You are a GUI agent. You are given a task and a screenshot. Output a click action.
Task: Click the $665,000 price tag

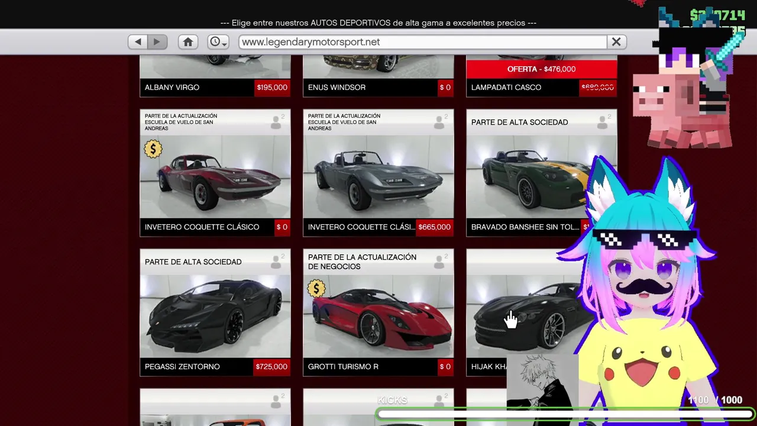click(434, 227)
